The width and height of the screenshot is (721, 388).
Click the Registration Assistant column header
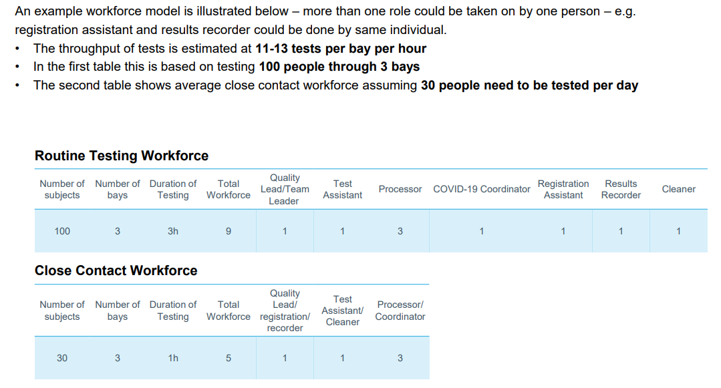(x=563, y=190)
